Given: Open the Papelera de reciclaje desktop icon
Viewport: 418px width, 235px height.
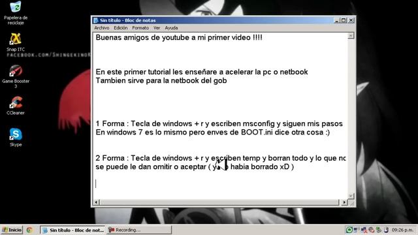Looking at the screenshot, I should tap(16, 13).
